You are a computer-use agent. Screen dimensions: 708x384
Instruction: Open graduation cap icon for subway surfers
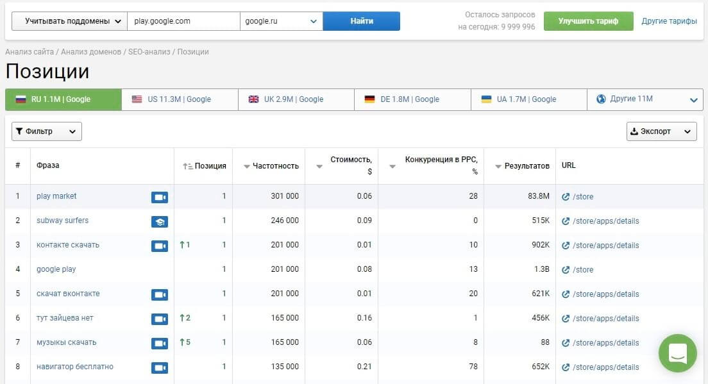(x=160, y=222)
